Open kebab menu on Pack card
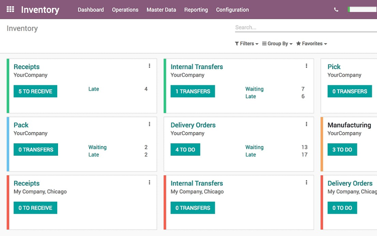The image size is (377, 236). tap(149, 124)
